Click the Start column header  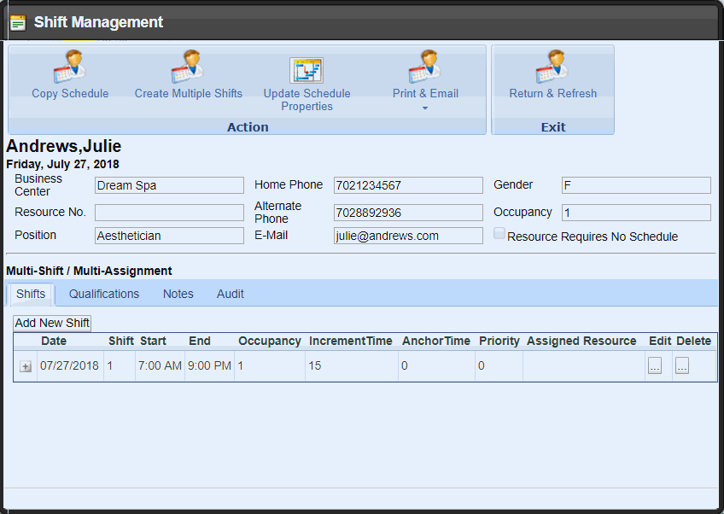point(153,342)
